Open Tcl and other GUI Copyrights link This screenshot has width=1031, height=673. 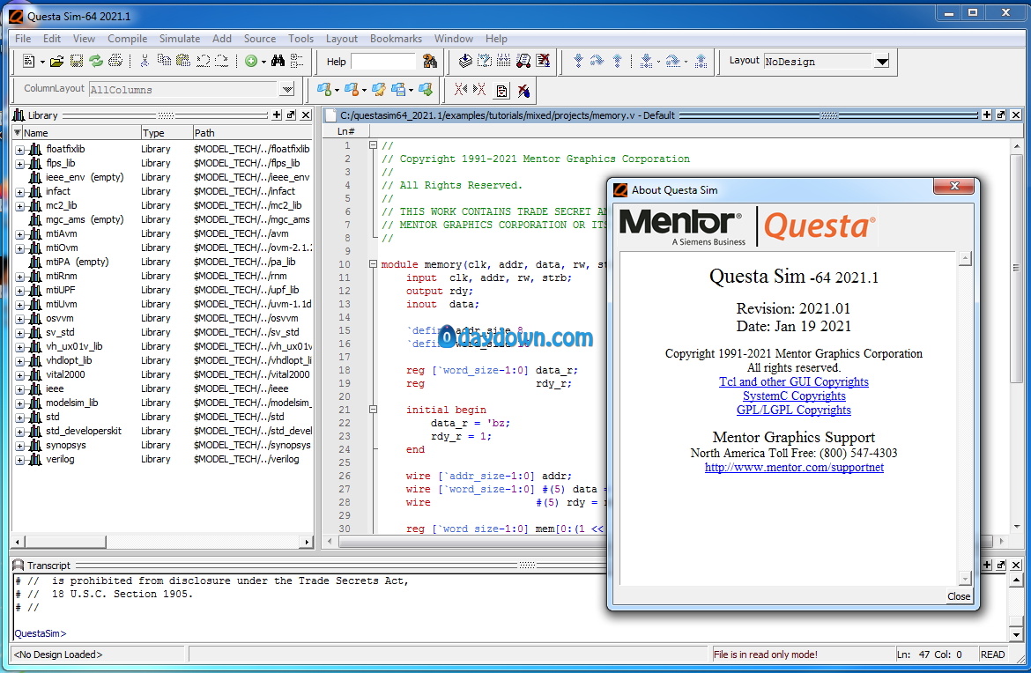(x=794, y=381)
